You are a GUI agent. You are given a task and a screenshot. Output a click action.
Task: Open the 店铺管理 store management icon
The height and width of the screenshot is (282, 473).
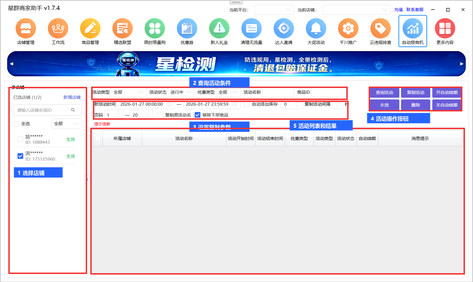[26, 28]
